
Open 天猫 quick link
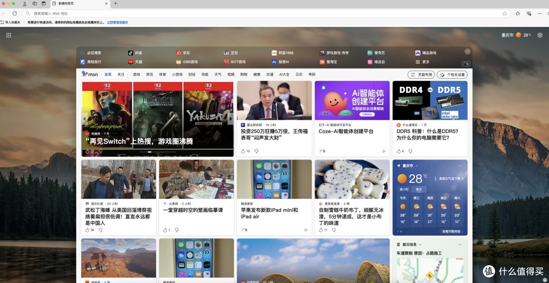135,62
